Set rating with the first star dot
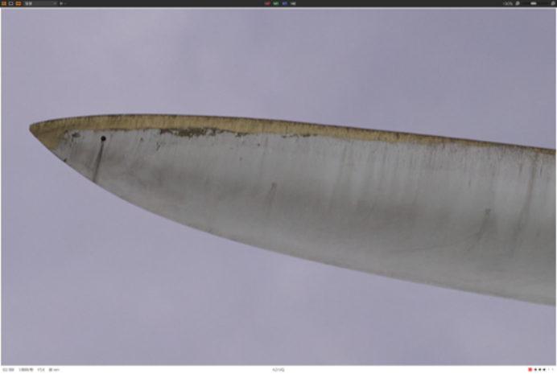This screenshot has width=557, height=374. (x=535, y=370)
